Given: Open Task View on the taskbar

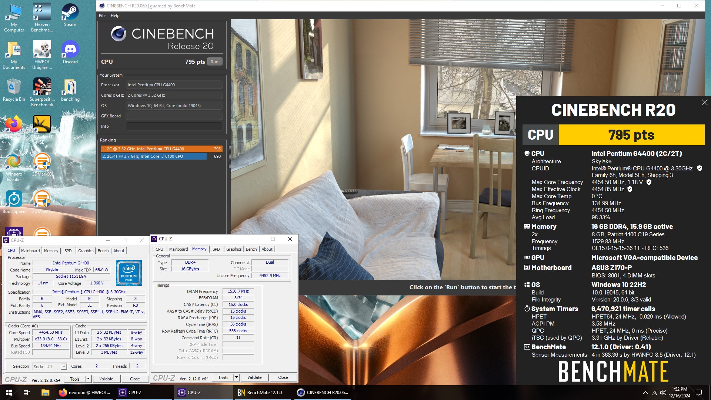Looking at the screenshot, I should (27, 392).
